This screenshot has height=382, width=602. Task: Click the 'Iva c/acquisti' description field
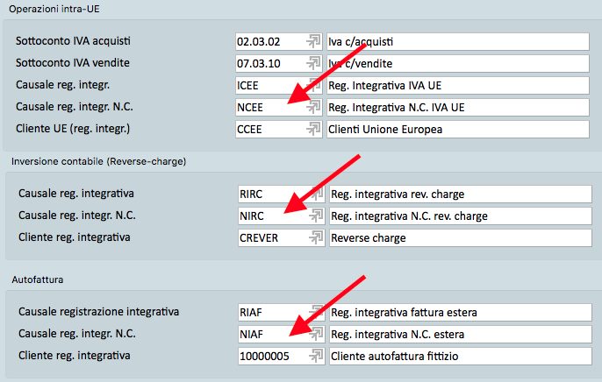click(x=456, y=42)
